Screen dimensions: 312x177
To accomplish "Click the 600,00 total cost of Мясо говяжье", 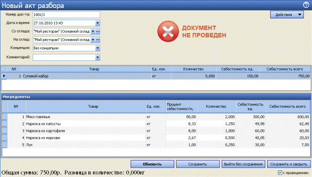I will click(288, 117).
